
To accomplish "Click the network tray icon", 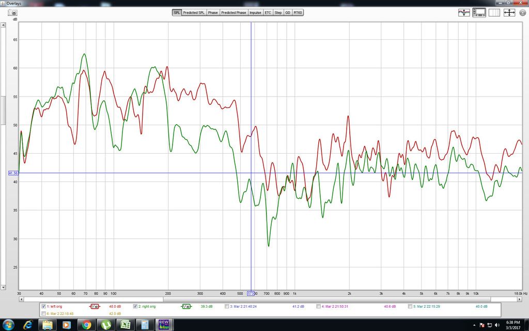I will (490, 325).
